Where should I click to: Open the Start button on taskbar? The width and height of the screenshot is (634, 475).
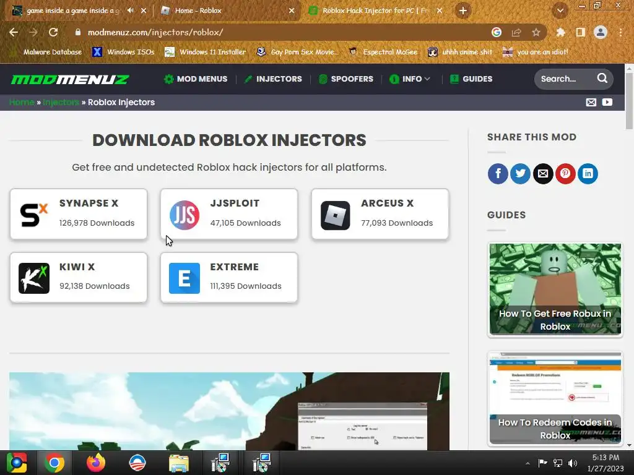17,463
